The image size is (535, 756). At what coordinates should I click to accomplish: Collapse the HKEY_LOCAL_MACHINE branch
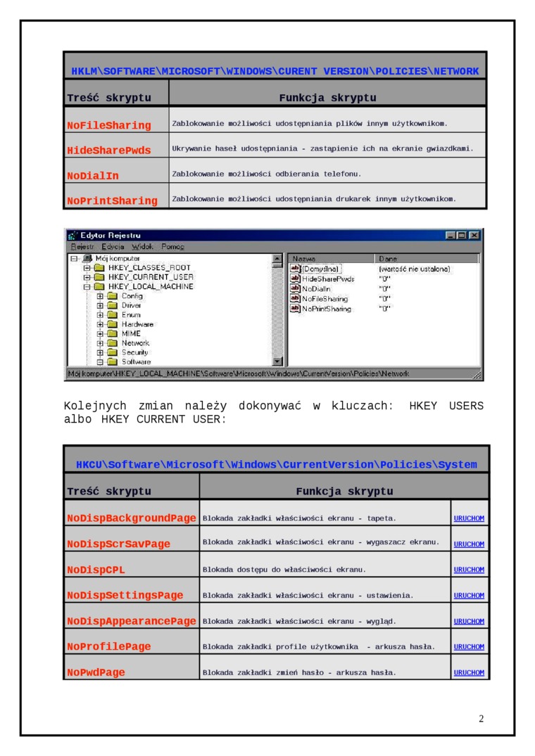pyautogui.click(x=87, y=287)
